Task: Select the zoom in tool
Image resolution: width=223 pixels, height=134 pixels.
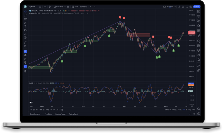Action: click(25, 46)
